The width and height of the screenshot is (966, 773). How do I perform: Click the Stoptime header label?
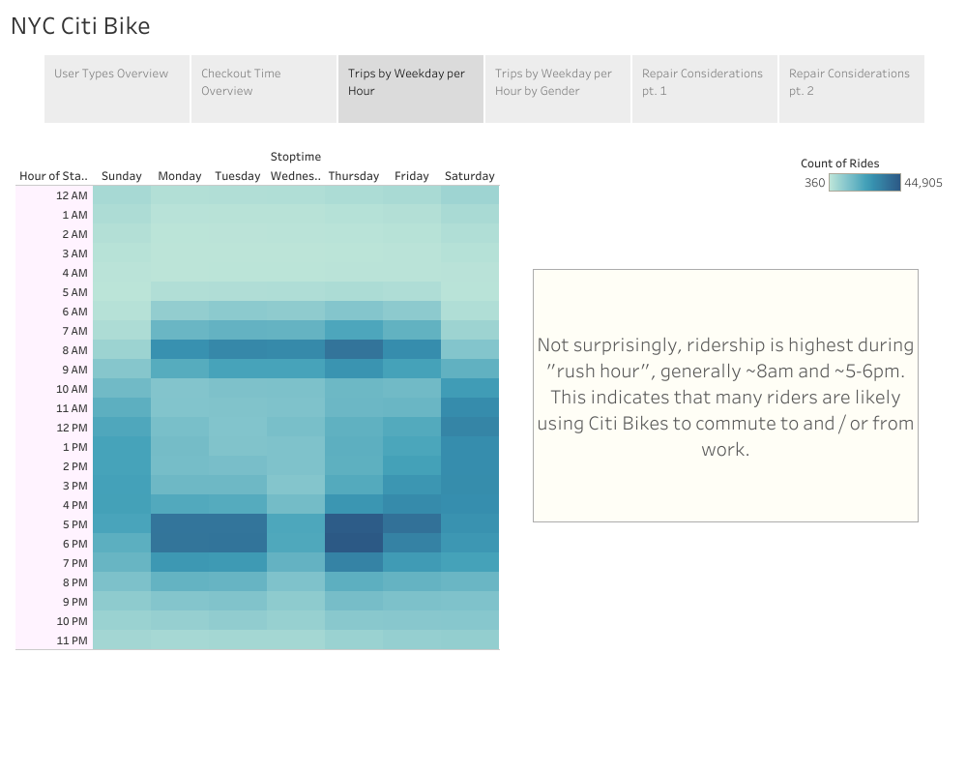point(296,157)
